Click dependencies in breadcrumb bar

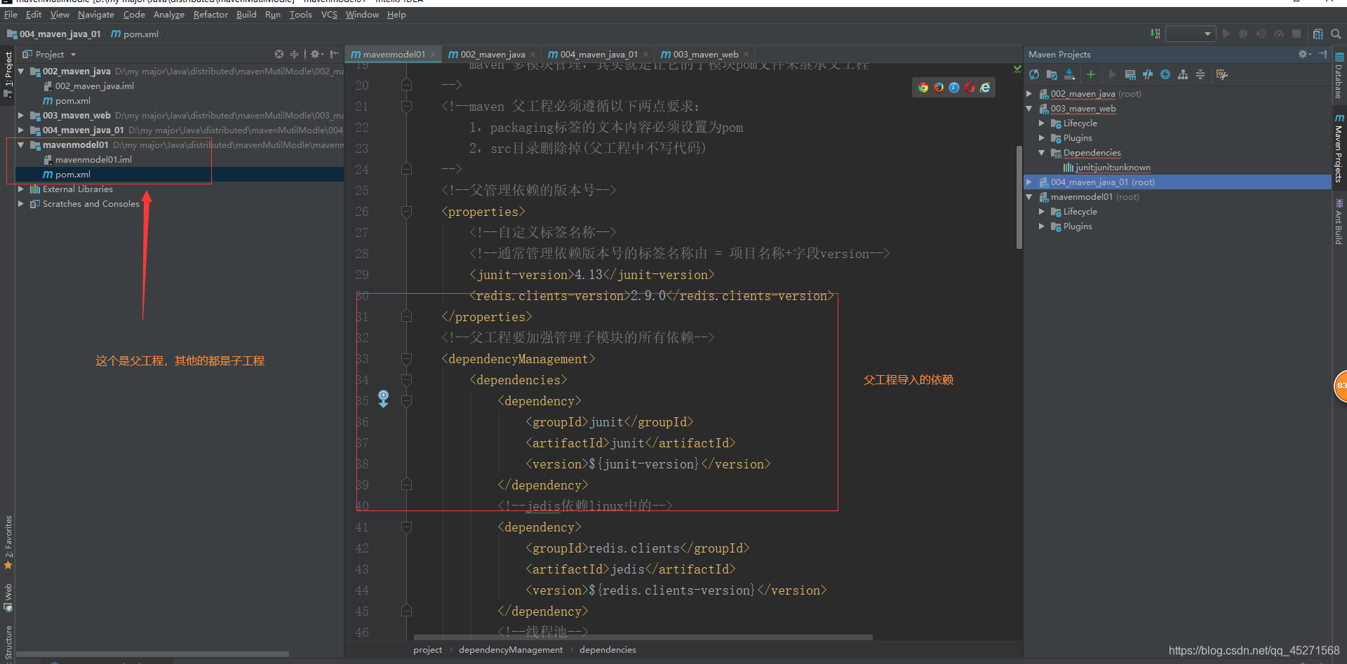click(608, 650)
